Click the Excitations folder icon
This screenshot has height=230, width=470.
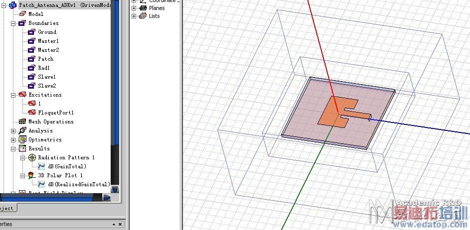pyautogui.click(x=22, y=95)
